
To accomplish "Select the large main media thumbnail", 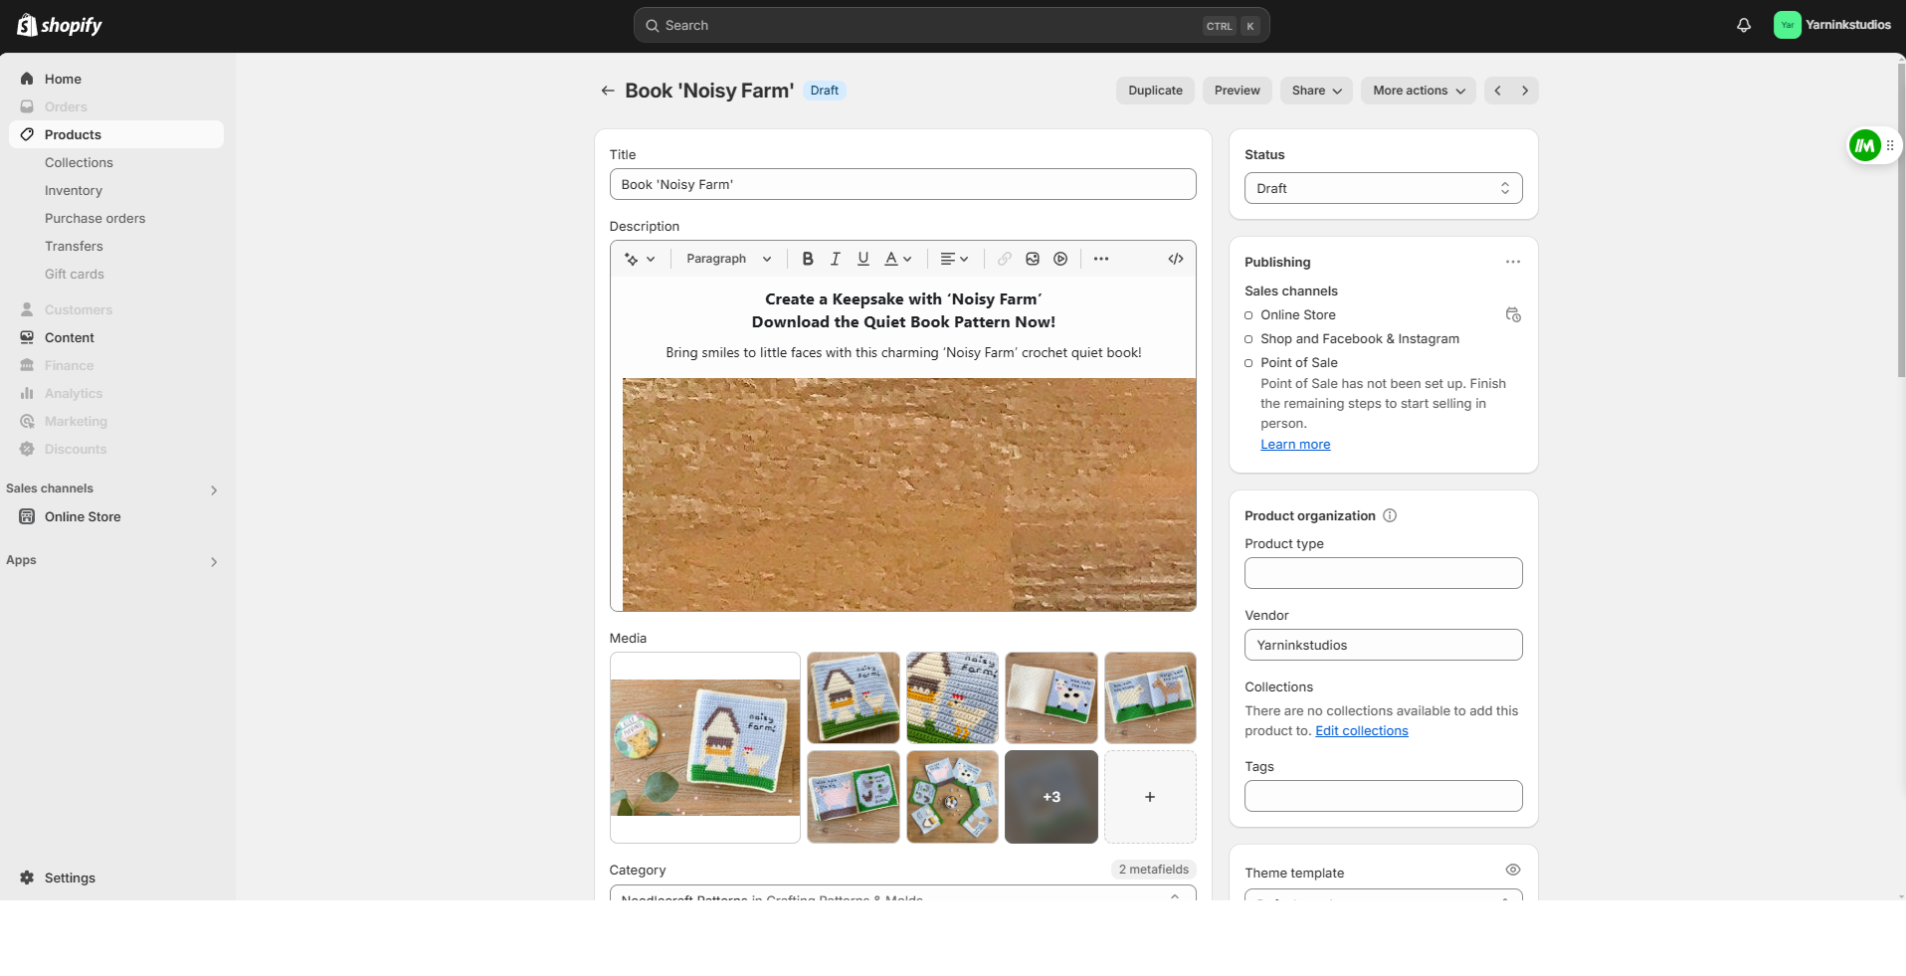I will tap(705, 748).
